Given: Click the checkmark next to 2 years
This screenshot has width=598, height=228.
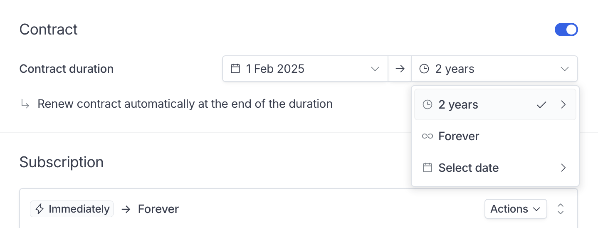Looking at the screenshot, I should [x=541, y=105].
